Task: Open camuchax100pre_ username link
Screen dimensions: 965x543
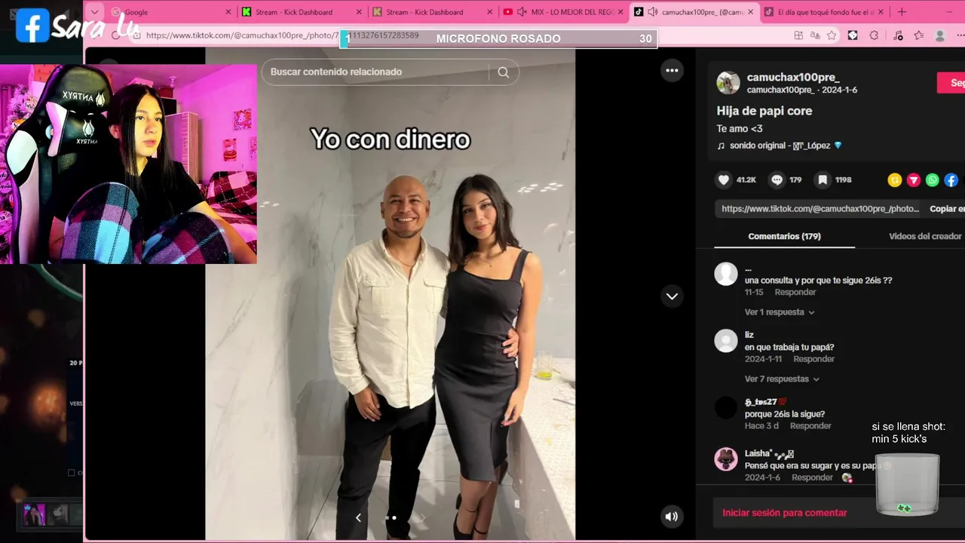Action: click(793, 78)
